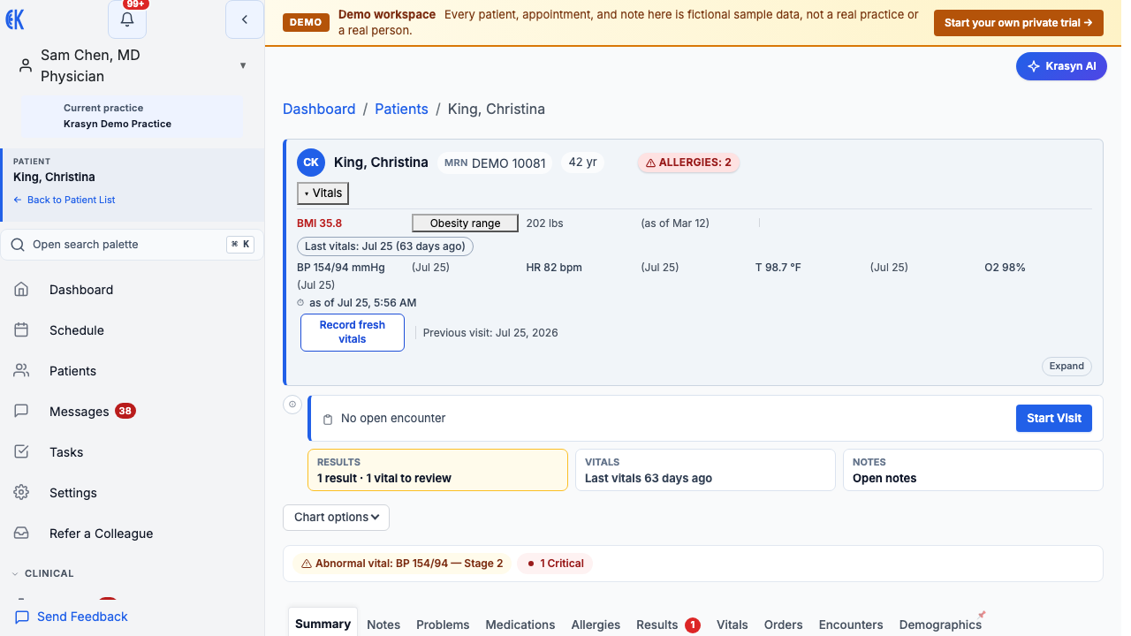The height and width of the screenshot is (636, 1131).
Task: Click the Dashboard breadcrumb link
Action: coord(319,109)
